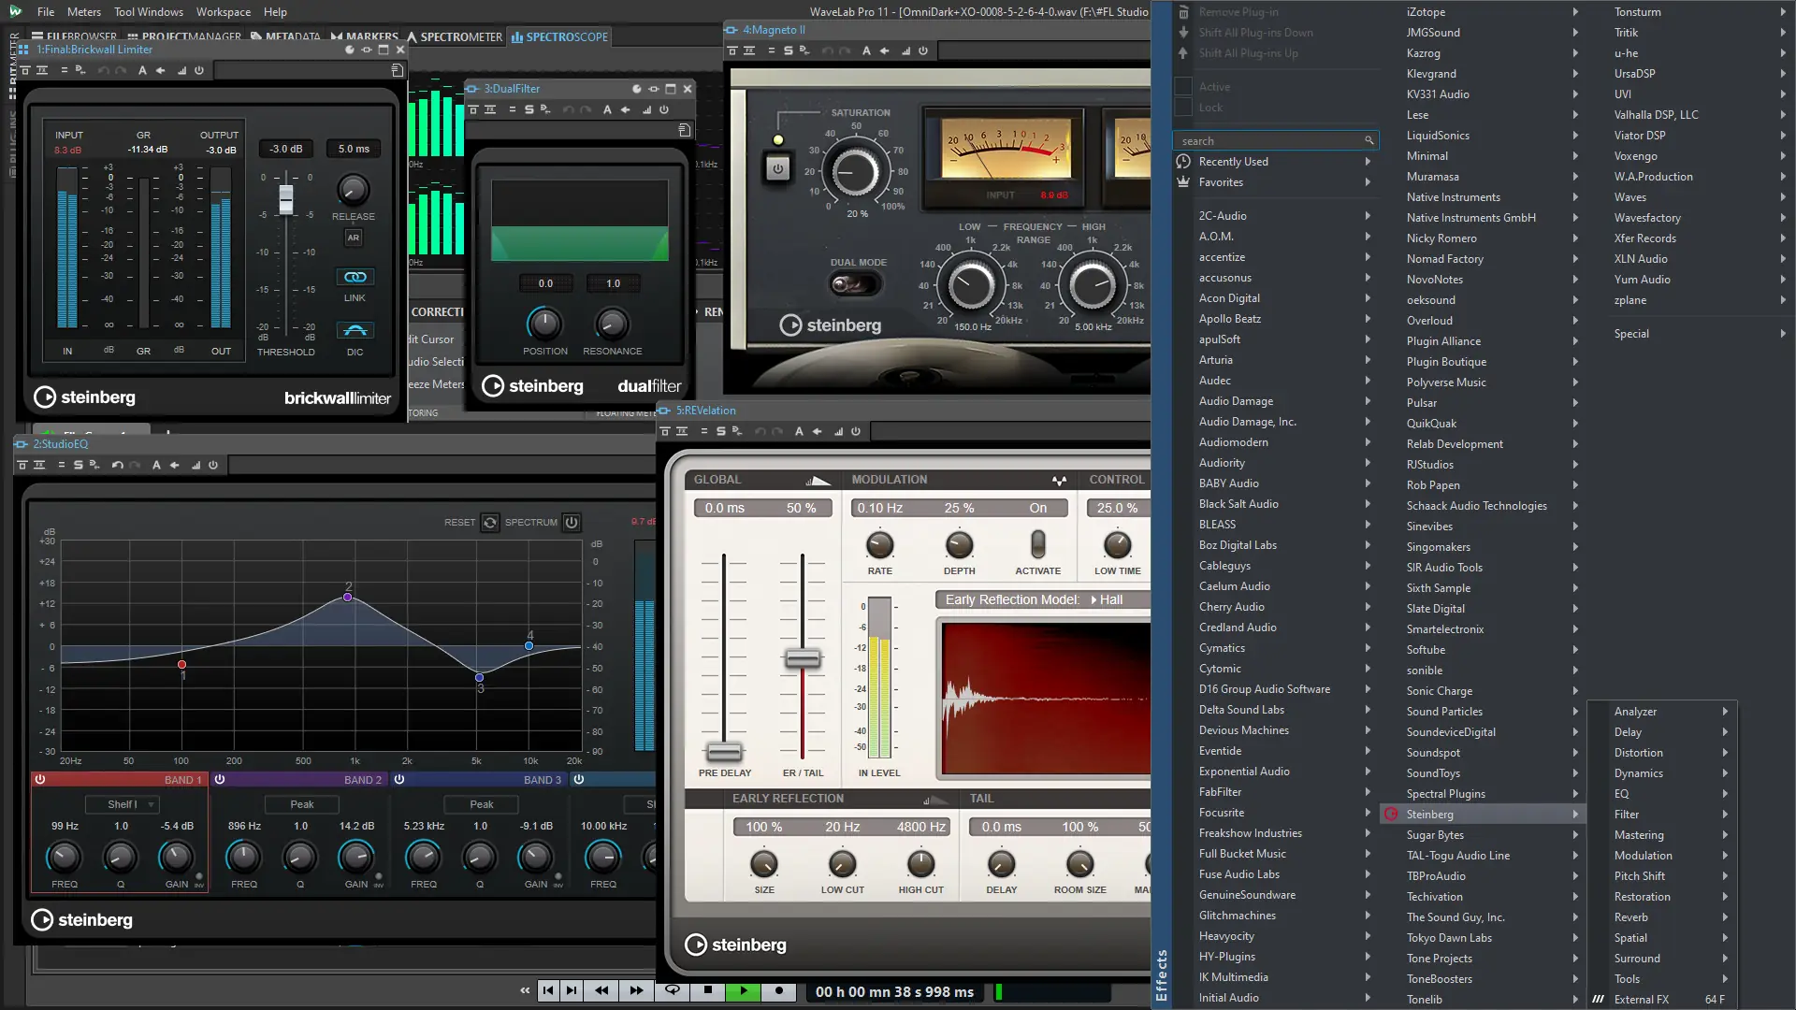Select Reverb in the Steinberg submenu
The image size is (1796, 1010).
tap(1630, 917)
